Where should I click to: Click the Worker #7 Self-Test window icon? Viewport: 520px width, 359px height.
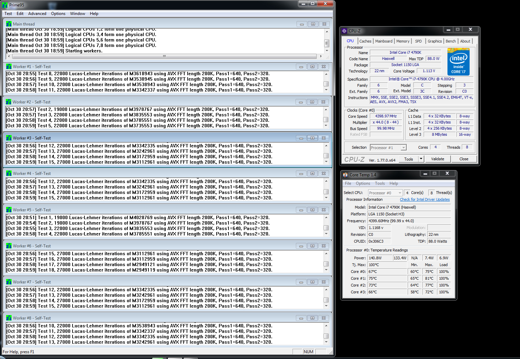click(9, 282)
